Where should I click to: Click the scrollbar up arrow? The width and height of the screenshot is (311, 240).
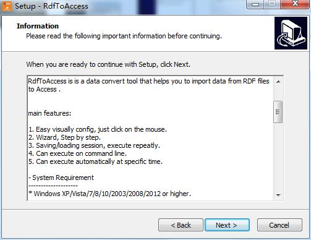tap(278, 82)
